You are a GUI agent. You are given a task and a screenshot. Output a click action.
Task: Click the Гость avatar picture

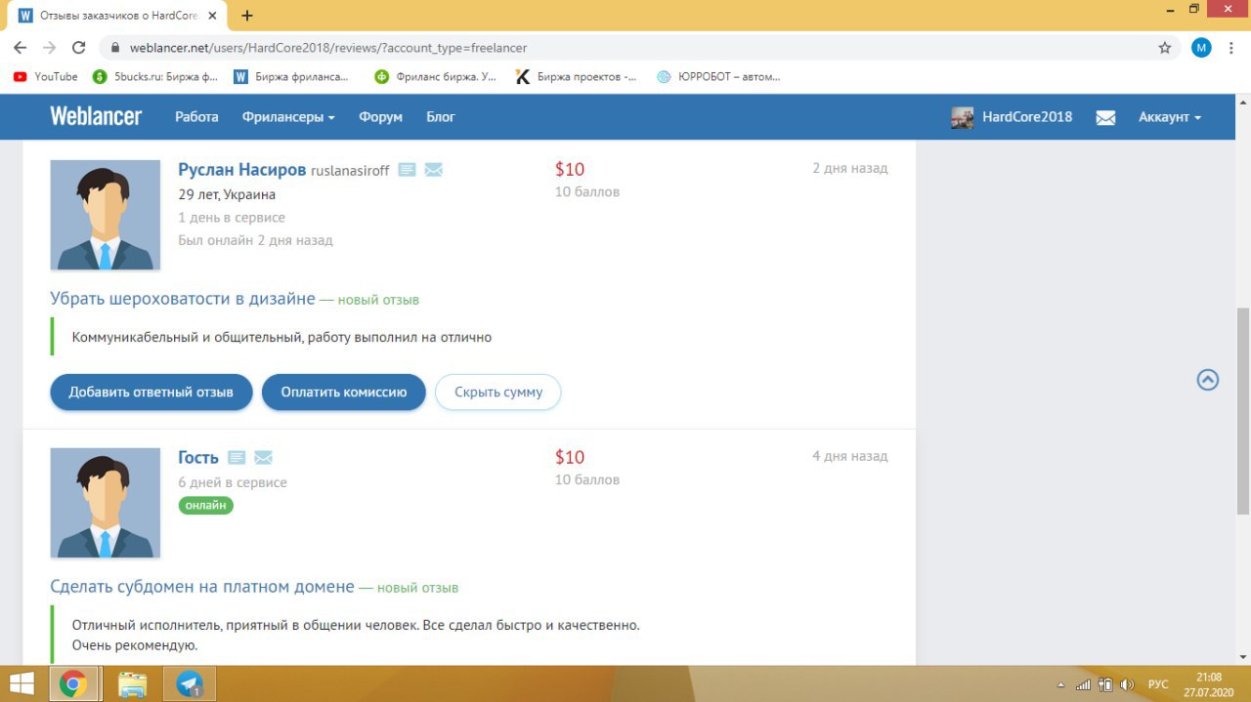pos(106,503)
